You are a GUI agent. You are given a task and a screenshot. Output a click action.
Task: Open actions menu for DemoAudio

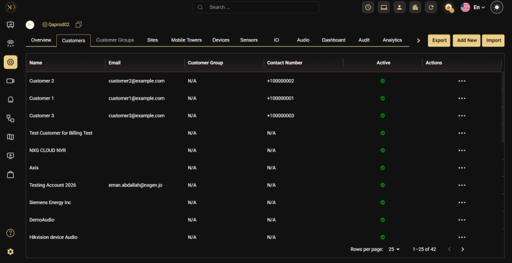coord(461,220)
